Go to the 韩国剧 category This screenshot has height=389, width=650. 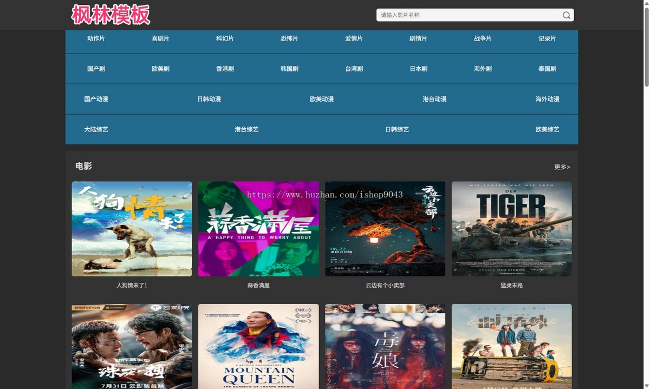(289, 69)
